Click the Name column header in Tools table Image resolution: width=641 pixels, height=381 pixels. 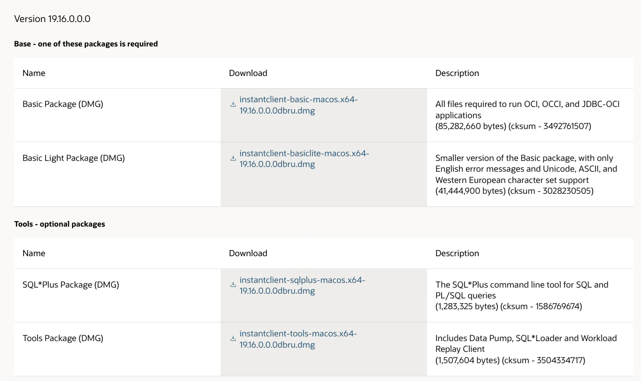pyautogui.click(x=34, y=253)
